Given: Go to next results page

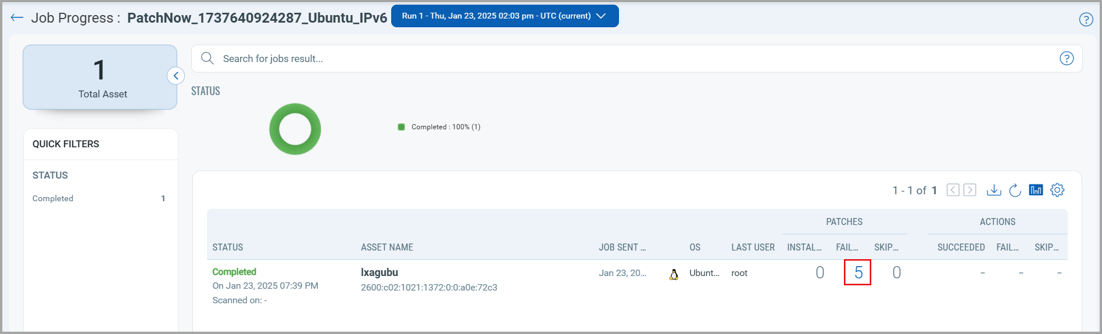Looking at the screenshot, I should (x=969, y=190).
